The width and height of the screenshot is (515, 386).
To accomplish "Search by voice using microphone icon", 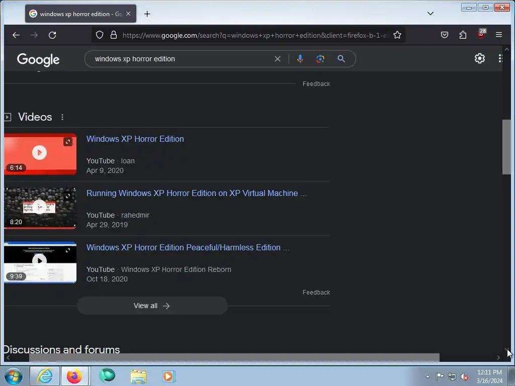I will [300, 59].
